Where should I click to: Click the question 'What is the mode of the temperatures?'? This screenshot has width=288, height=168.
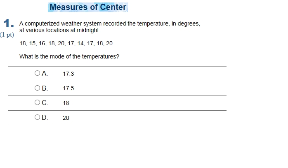point(69,56)
